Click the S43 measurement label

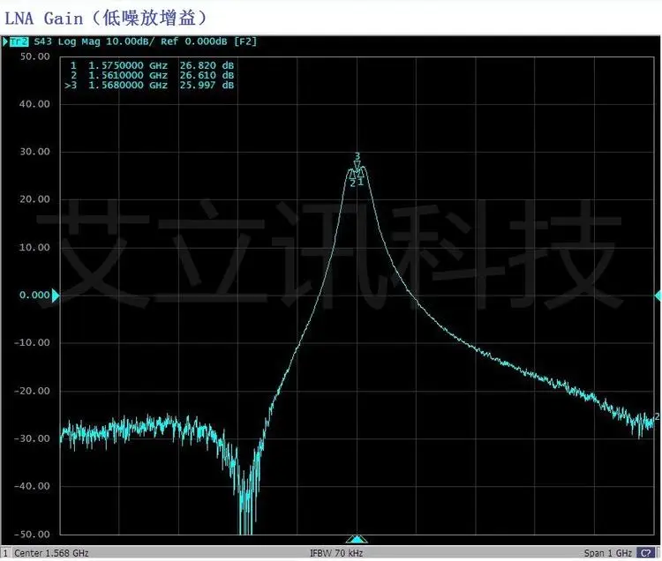click(43, 41)
